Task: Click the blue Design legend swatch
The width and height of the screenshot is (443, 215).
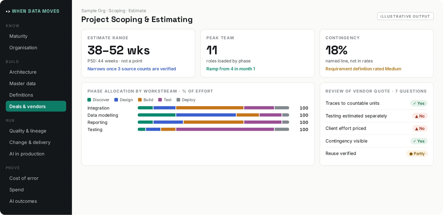Action: (x=116, y=100)
